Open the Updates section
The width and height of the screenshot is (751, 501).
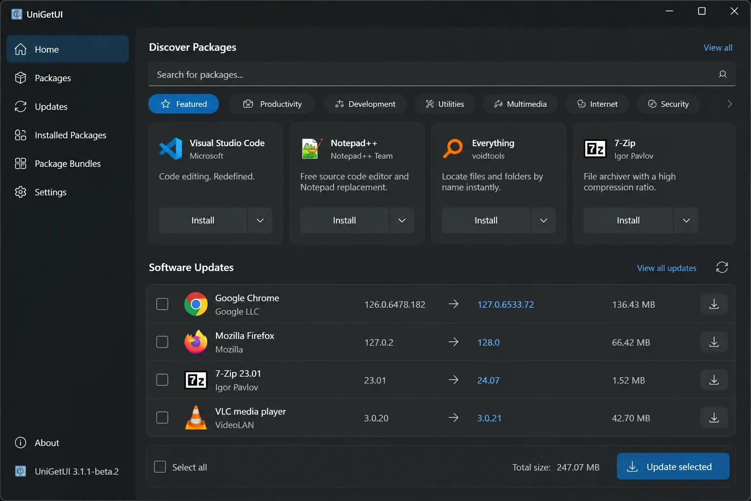tap(67, 106)
